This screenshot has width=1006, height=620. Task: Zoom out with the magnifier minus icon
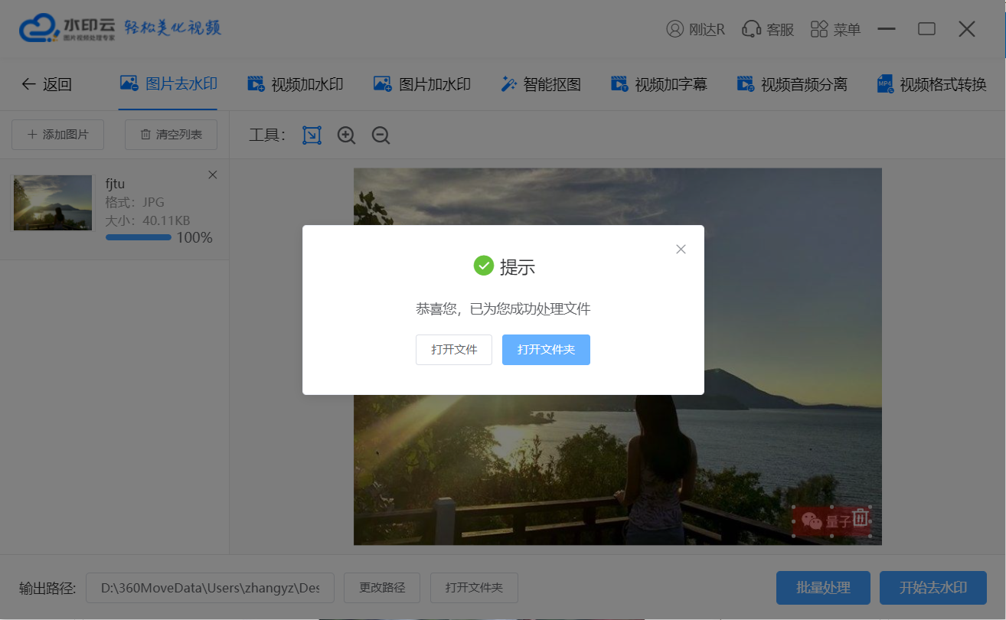381,135
